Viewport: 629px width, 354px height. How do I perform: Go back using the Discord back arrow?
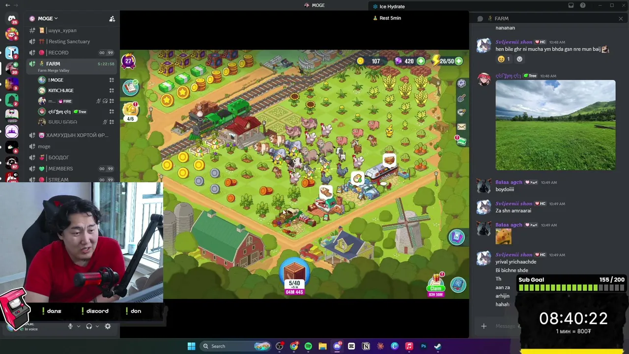[7, 5]
